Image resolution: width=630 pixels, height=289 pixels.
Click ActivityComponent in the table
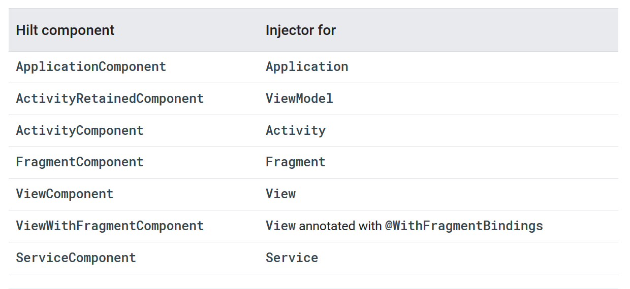80,130
